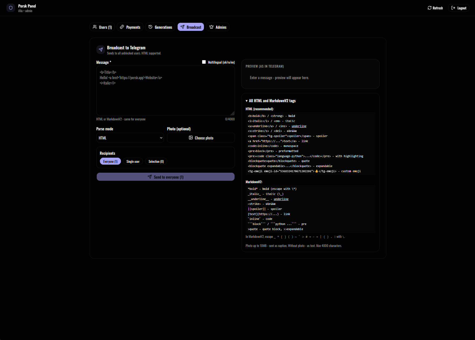Click the tg-spoiler span tag line
This screenshot has width=475, height=340.
coord(287,136)
